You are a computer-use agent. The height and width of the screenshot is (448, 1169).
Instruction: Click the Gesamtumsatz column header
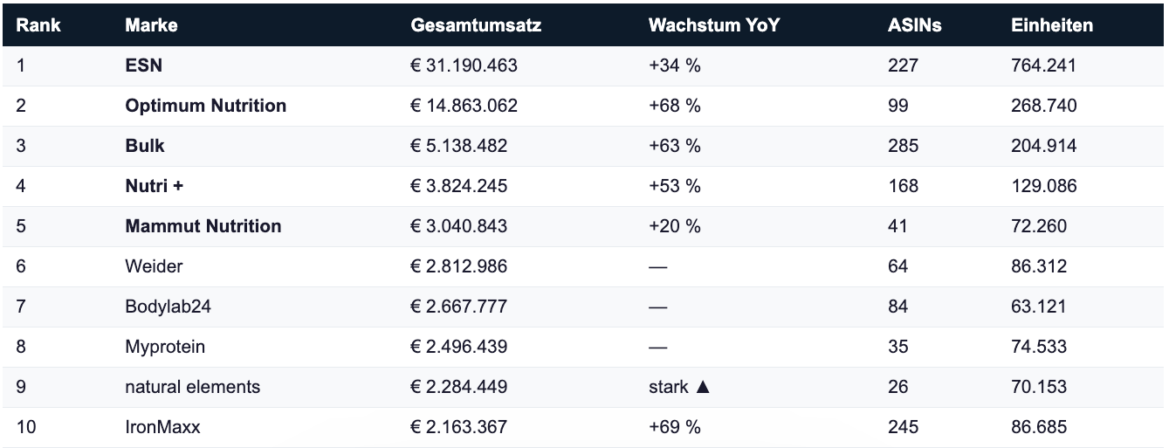click(476, 25)
